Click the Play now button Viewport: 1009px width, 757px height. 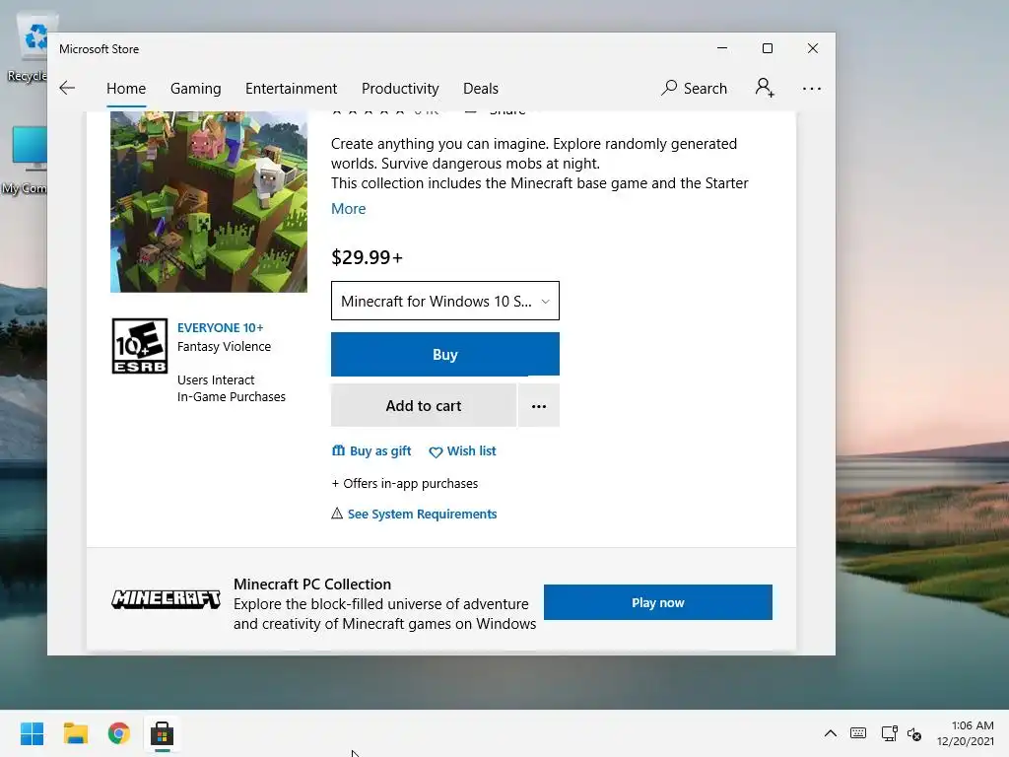(657, 602)
